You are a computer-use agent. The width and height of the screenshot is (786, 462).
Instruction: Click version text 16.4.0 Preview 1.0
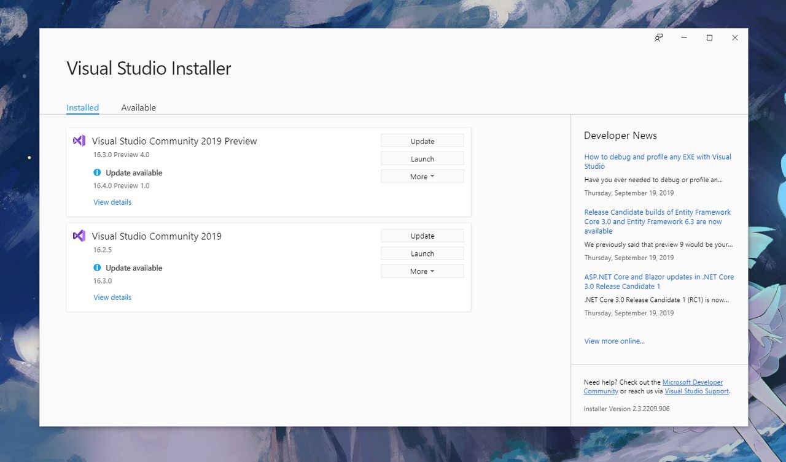click(x=121, y=185)
